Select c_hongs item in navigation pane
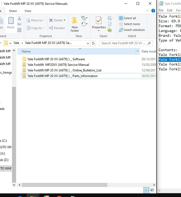Viewport: 181px width, 197px height. pos(6,73)
